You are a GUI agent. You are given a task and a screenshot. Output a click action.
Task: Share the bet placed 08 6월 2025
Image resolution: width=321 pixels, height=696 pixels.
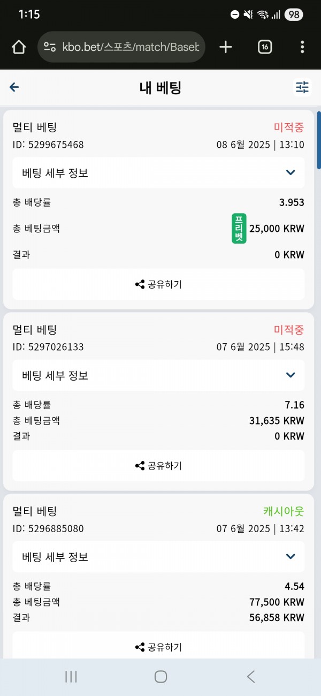158,284
